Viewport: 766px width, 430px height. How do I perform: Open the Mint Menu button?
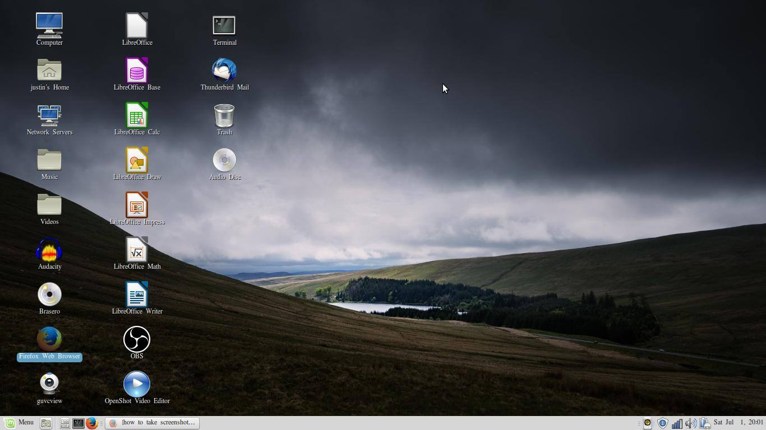coord(19,423)
